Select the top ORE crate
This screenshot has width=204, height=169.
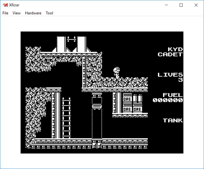(x=127, y=98)
